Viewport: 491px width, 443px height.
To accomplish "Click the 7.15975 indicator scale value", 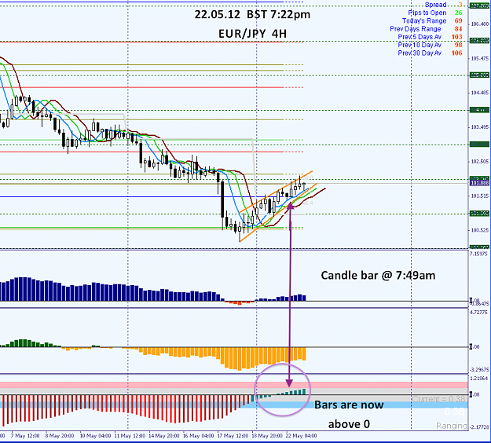I will point(478,254).
